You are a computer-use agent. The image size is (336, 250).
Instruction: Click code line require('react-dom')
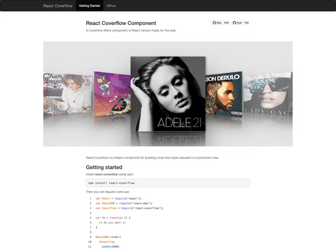coord(124,203)
